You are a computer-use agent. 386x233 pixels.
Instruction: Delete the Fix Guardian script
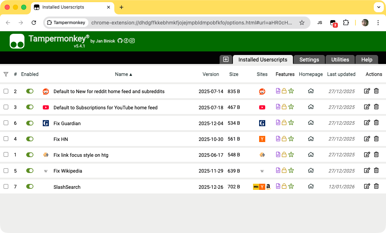376,123
